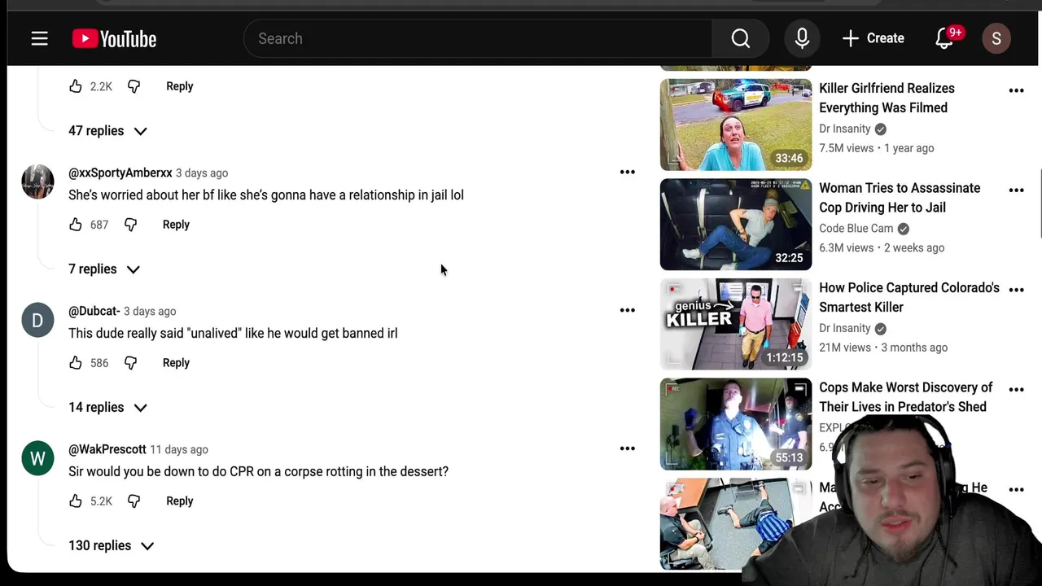Reply to the comment with 2.2K likes
This screenshot has width=1042, height=586.
tap(179, 86)
